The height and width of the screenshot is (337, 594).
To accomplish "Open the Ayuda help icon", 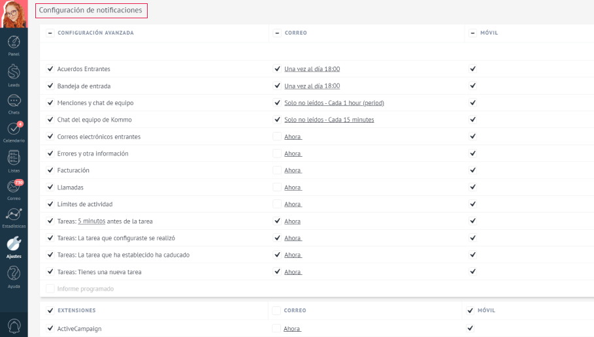I will point(14,274).
